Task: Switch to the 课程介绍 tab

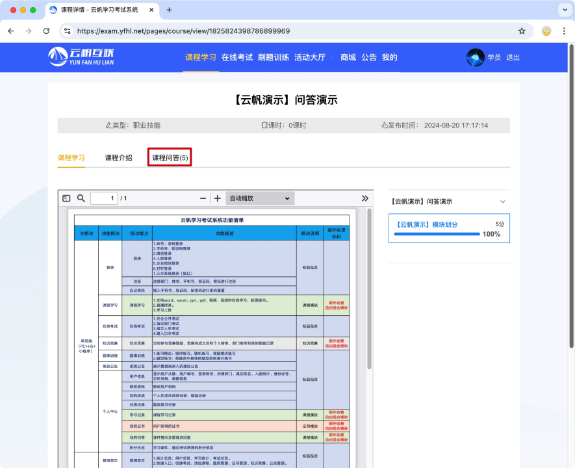Action: [x=118, y=157]
